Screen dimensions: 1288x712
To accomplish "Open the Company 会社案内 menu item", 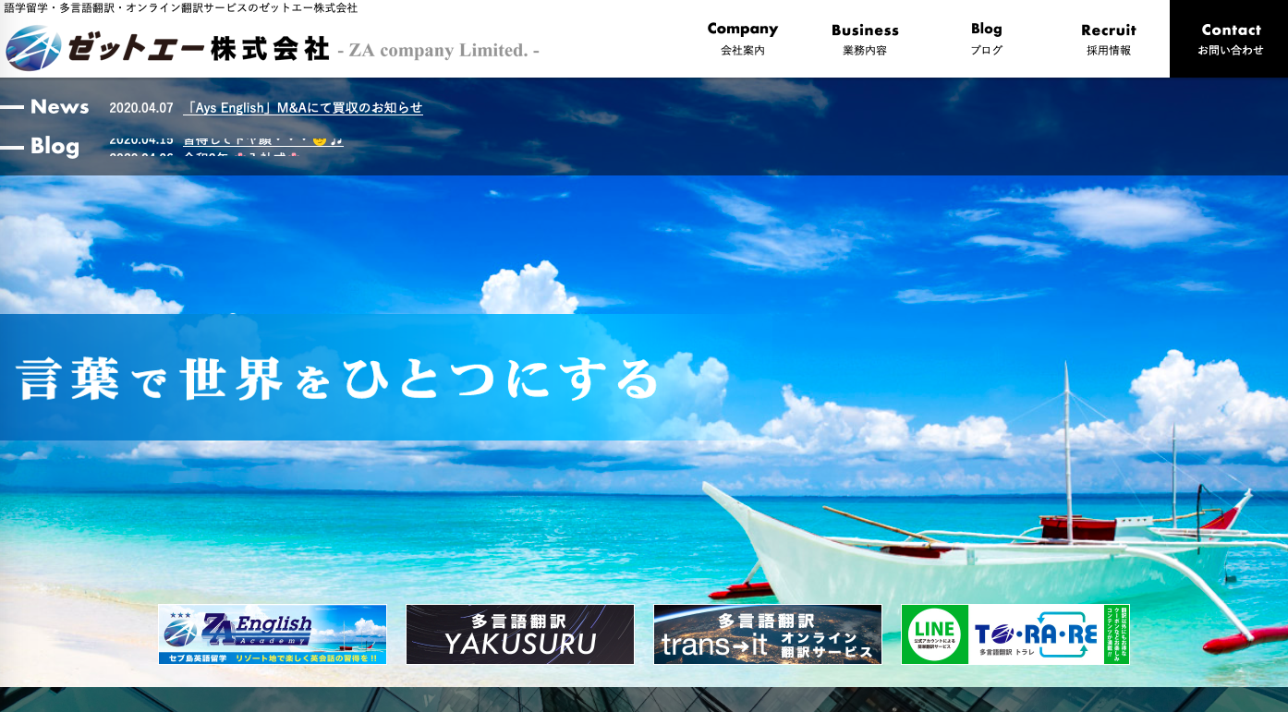I will [743, 39].
